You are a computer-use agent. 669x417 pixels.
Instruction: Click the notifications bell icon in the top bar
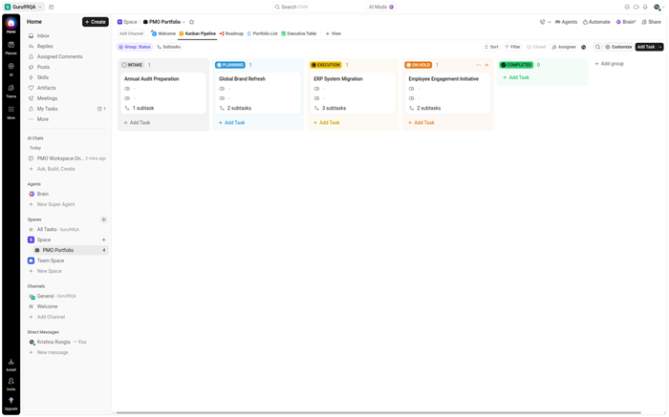coord(645,7)
